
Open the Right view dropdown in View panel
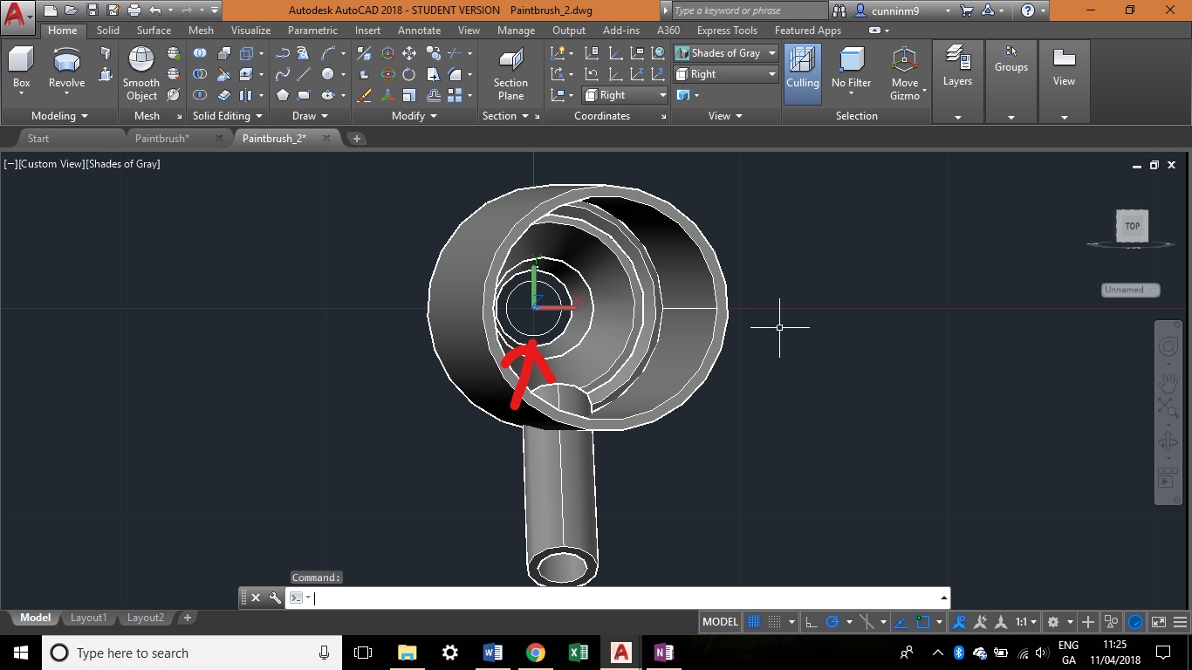click(725, 74)
